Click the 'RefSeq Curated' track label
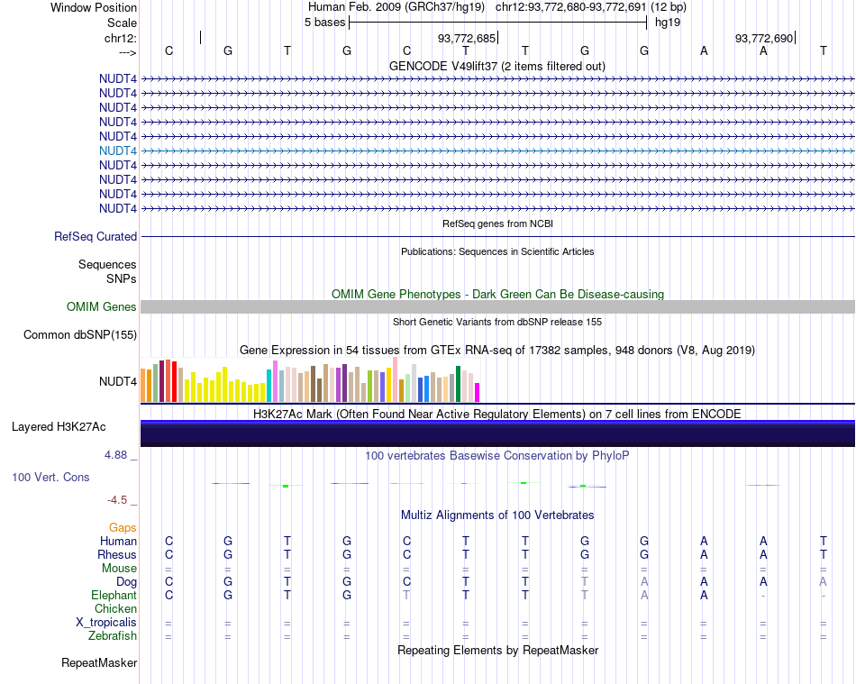 (x=96, y=236)
